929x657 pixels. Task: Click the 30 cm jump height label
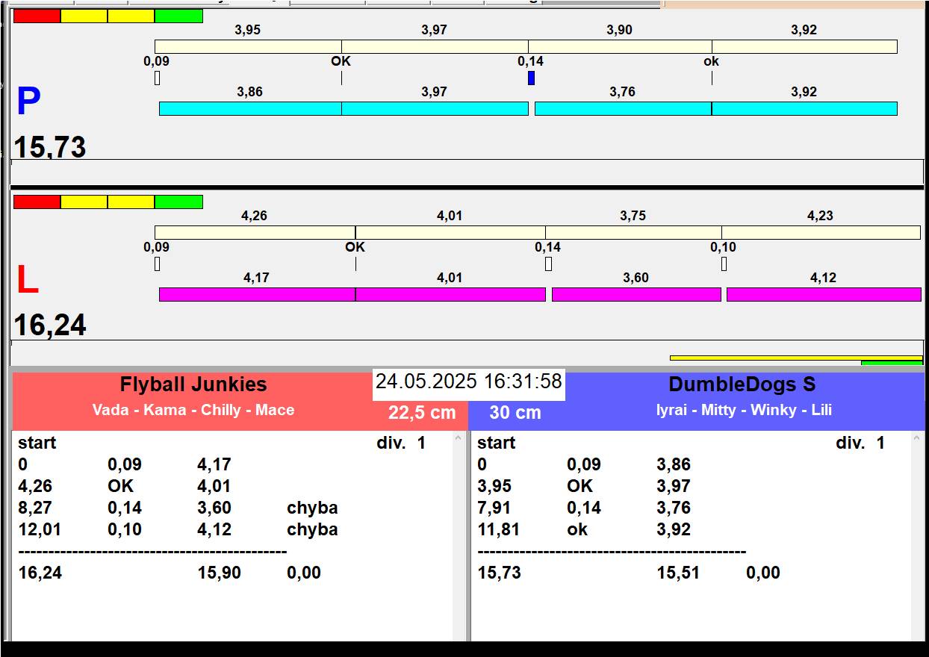click(x=515, y=413)
